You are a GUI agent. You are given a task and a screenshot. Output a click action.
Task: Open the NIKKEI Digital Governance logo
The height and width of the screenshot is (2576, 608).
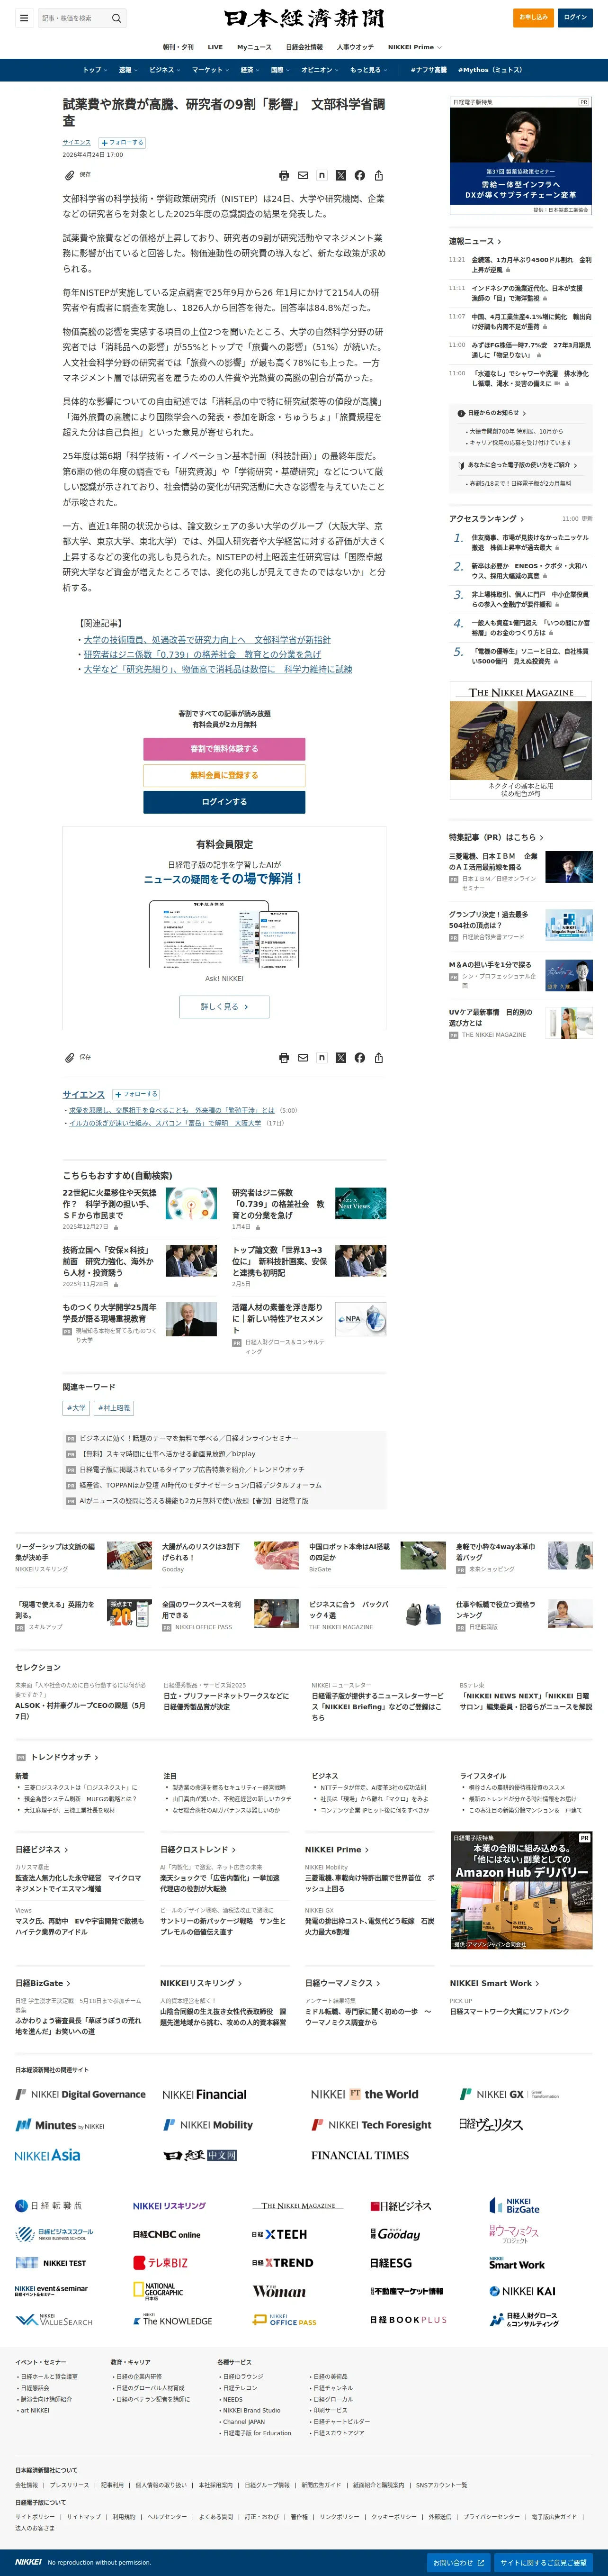81,2094
